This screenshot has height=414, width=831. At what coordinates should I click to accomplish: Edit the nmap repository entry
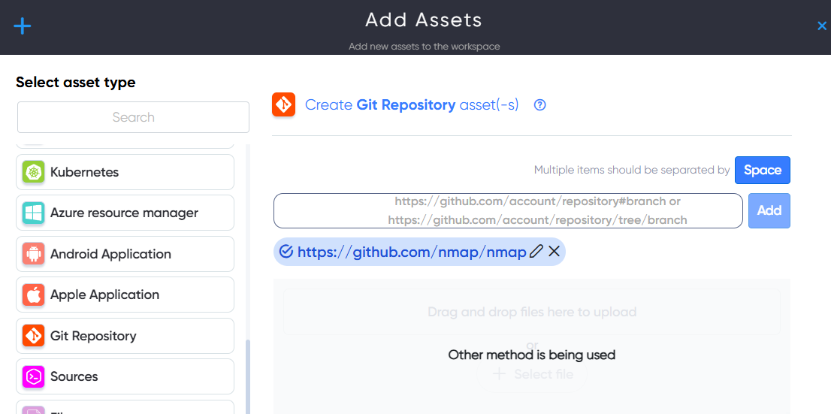(x=536, y=251)
